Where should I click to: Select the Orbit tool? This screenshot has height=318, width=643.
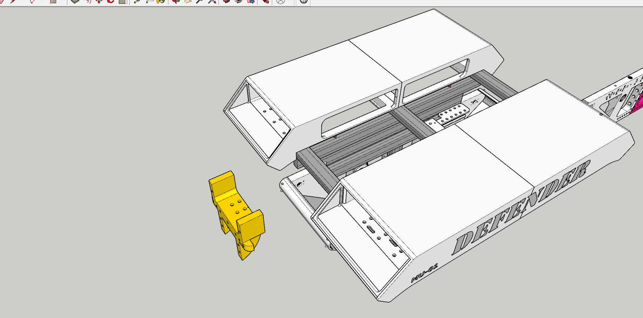[x=176, y=1]
